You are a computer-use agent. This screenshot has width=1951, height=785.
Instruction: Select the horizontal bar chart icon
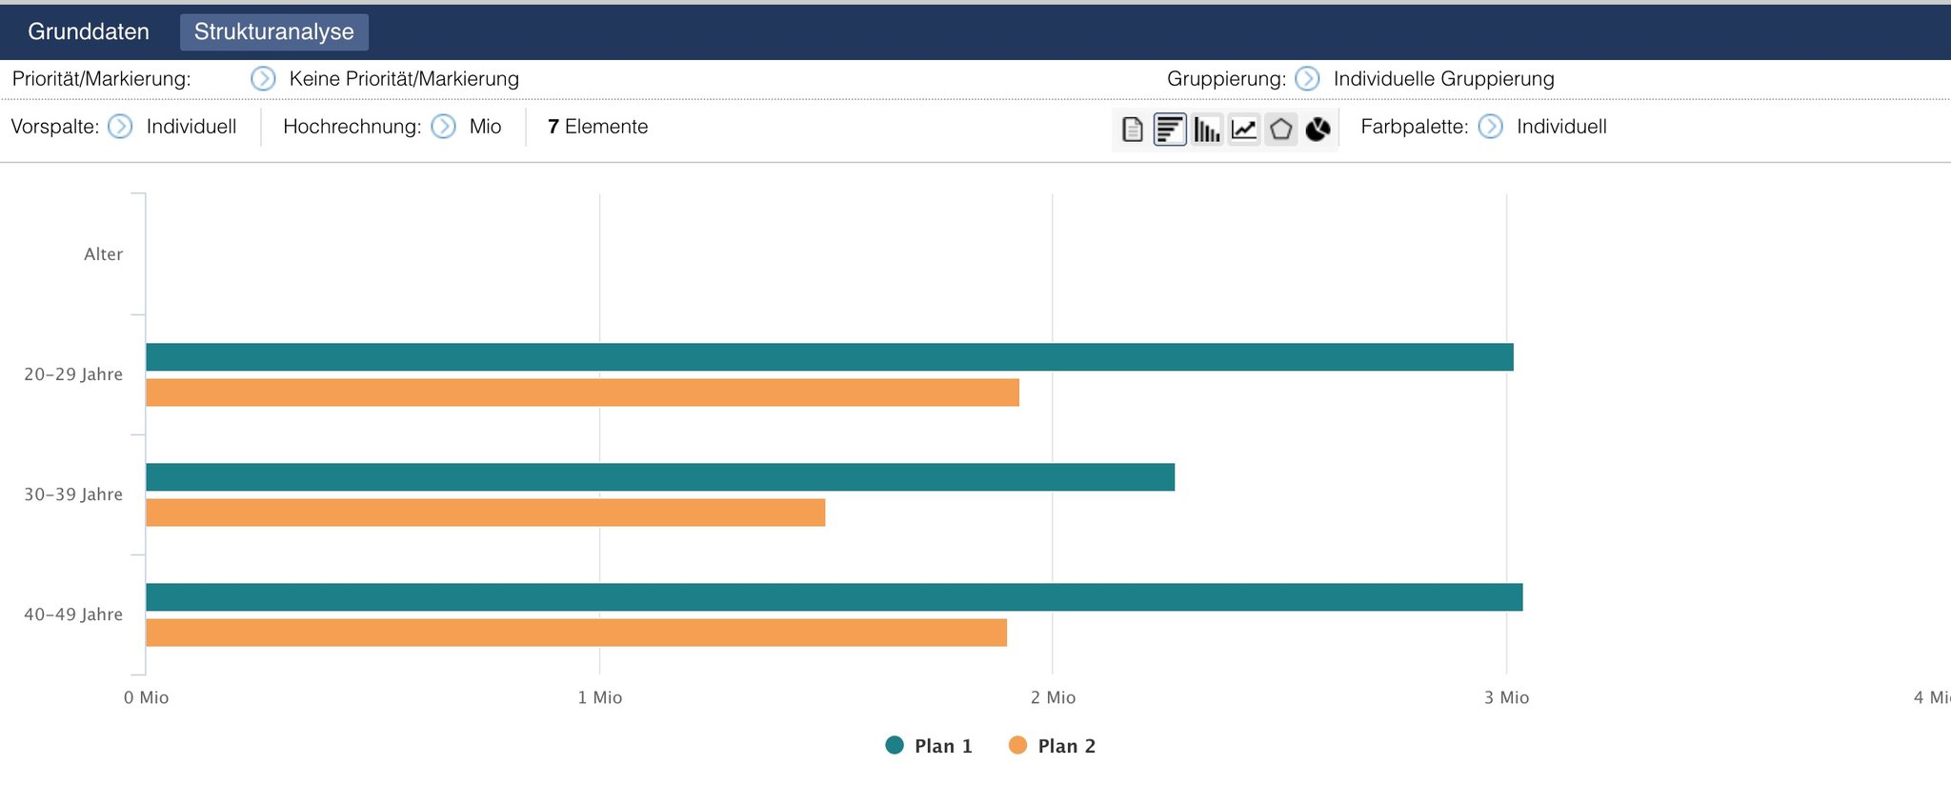click(x=1170, y=129)
